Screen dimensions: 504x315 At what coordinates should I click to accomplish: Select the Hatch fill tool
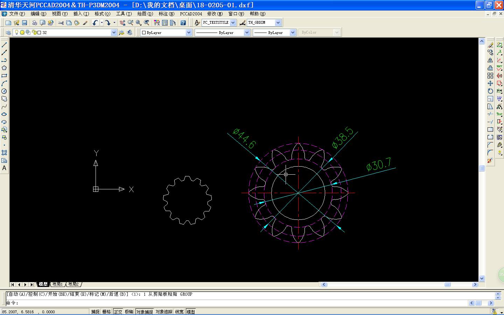pyautogui.click(x=4, y=153)
